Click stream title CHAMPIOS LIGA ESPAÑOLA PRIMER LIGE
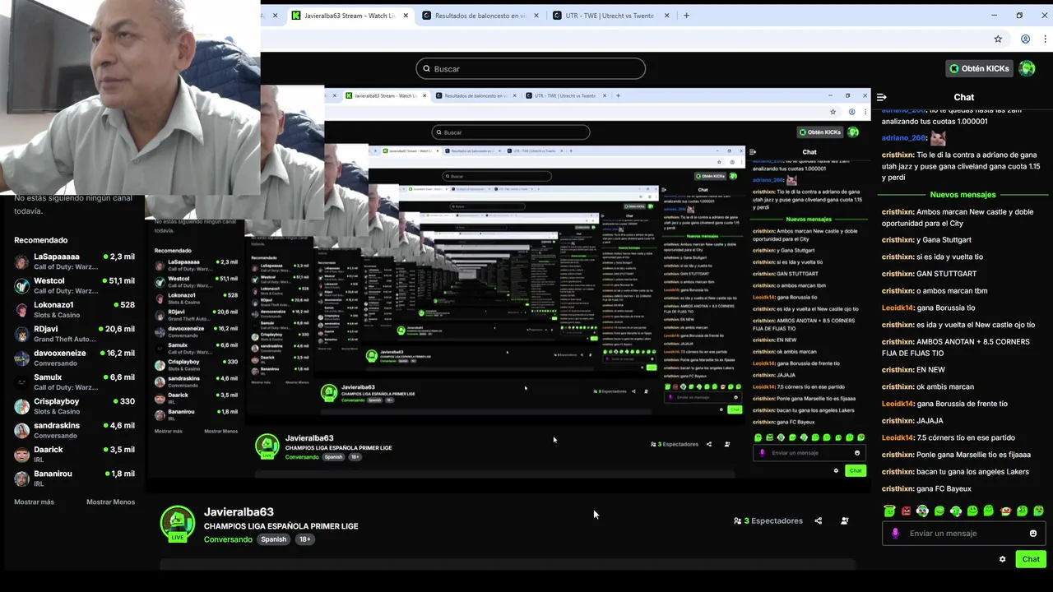Screen dimensions: 1053x592 (281, 526)
